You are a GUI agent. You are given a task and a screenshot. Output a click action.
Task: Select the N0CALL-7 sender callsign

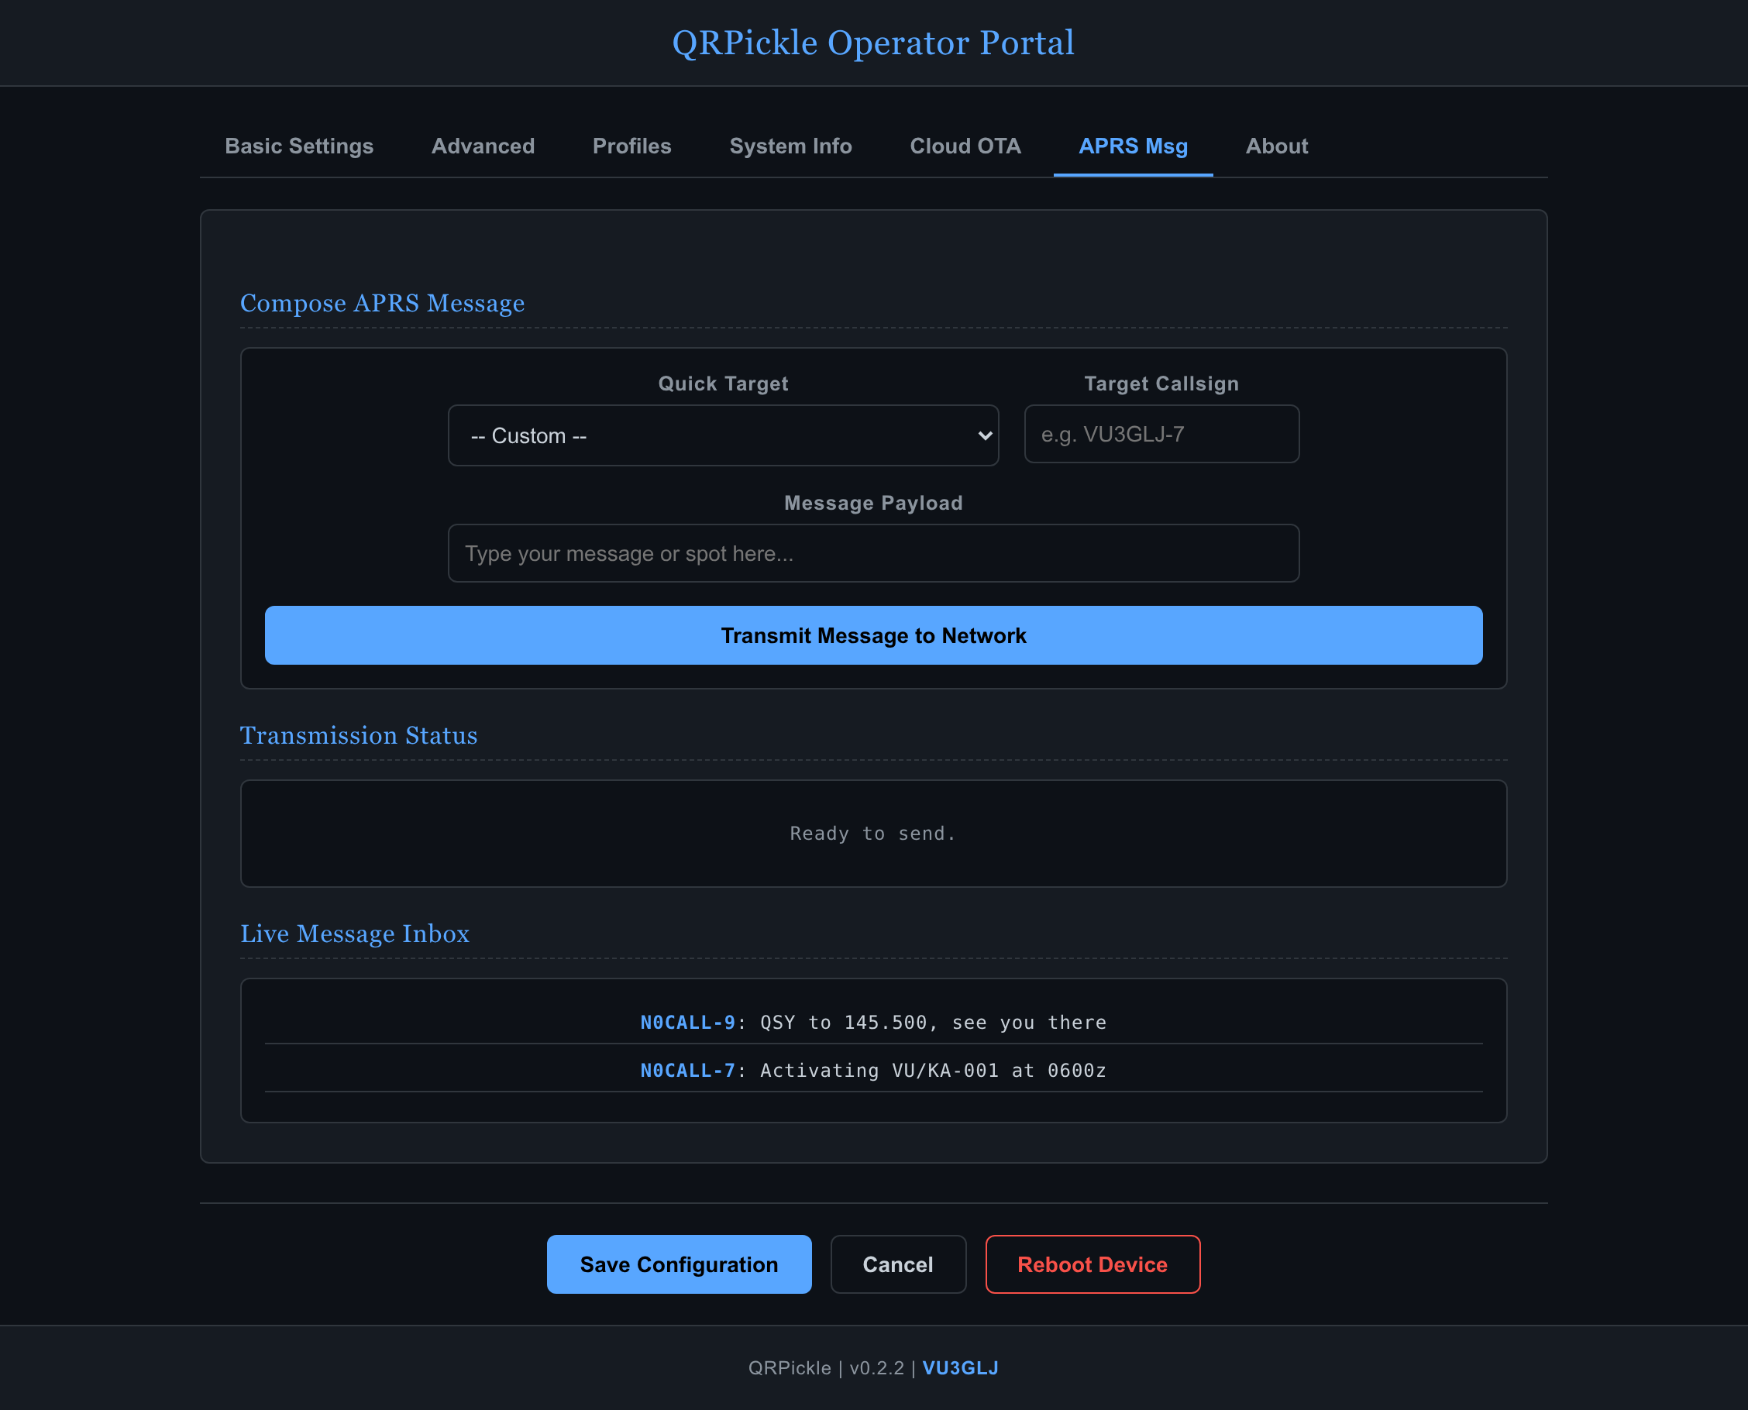(687, 1071)
